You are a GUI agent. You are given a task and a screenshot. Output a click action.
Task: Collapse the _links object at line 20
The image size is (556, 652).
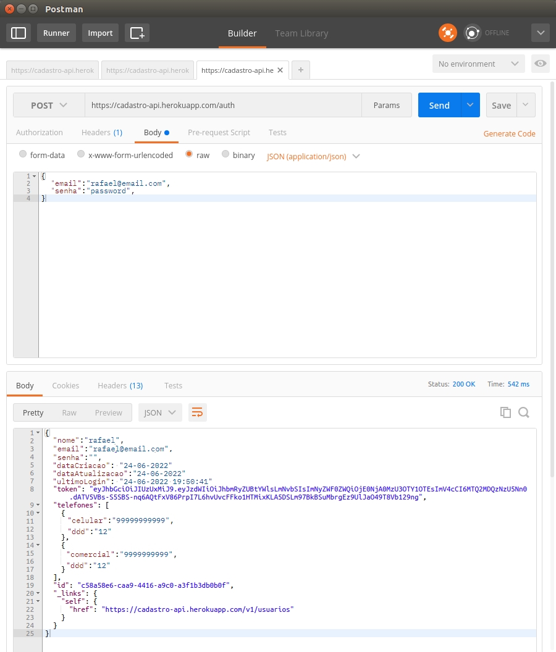[38, 593]
